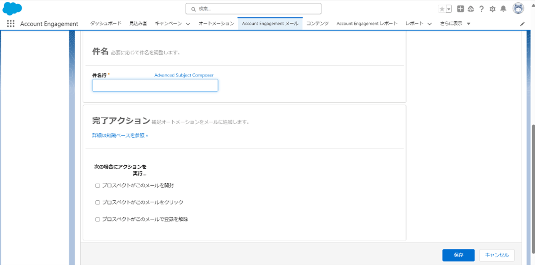Open the Account Engagement レポート tab
This screenshot has height=265, width=535.
point(367,23)
